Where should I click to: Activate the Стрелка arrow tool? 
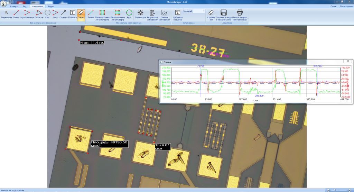[63, 14]
